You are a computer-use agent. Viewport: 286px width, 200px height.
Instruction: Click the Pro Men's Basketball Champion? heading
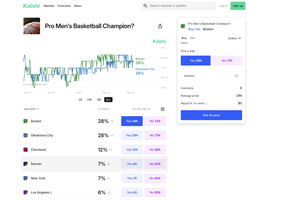tap(90, 26)
